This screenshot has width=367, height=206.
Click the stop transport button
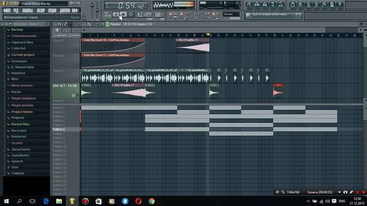click(x=123, y=14)
